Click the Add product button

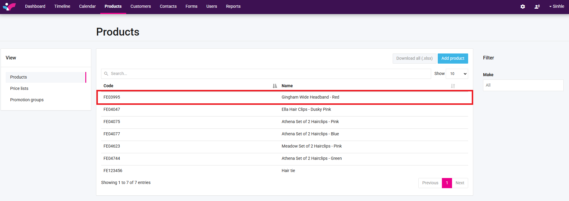[453, 59]
